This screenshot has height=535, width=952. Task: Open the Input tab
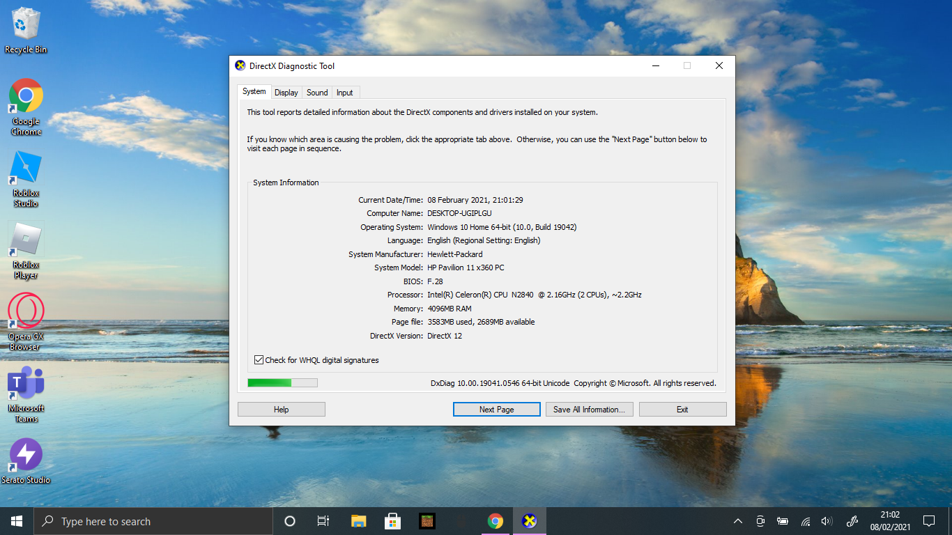(x=344, y=93)
